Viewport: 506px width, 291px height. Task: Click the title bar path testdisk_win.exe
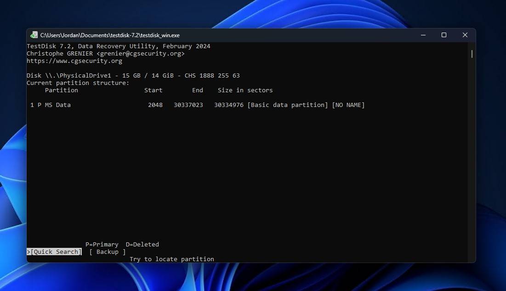tap(110, 35)
